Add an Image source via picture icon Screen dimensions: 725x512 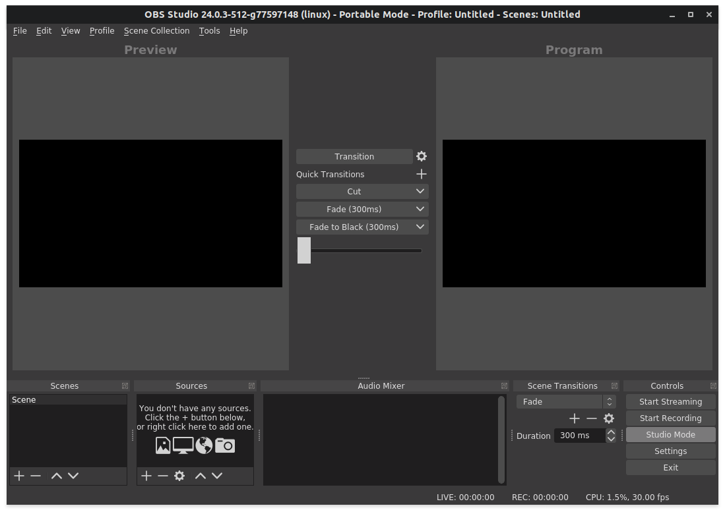point(163,445)
